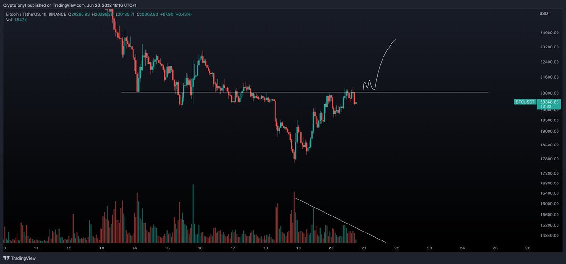Click the date label 21 on the time axis
This screenshot has width=566, height=264.
tap(364, 248)
